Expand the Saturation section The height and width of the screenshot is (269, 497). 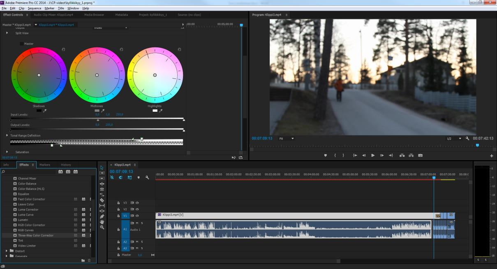[x=7, y=152]
